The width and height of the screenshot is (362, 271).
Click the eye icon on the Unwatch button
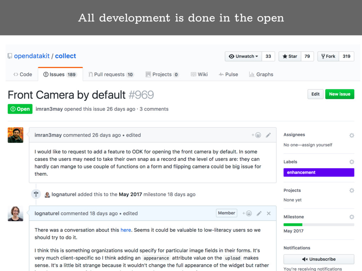[x=231, y=56]
